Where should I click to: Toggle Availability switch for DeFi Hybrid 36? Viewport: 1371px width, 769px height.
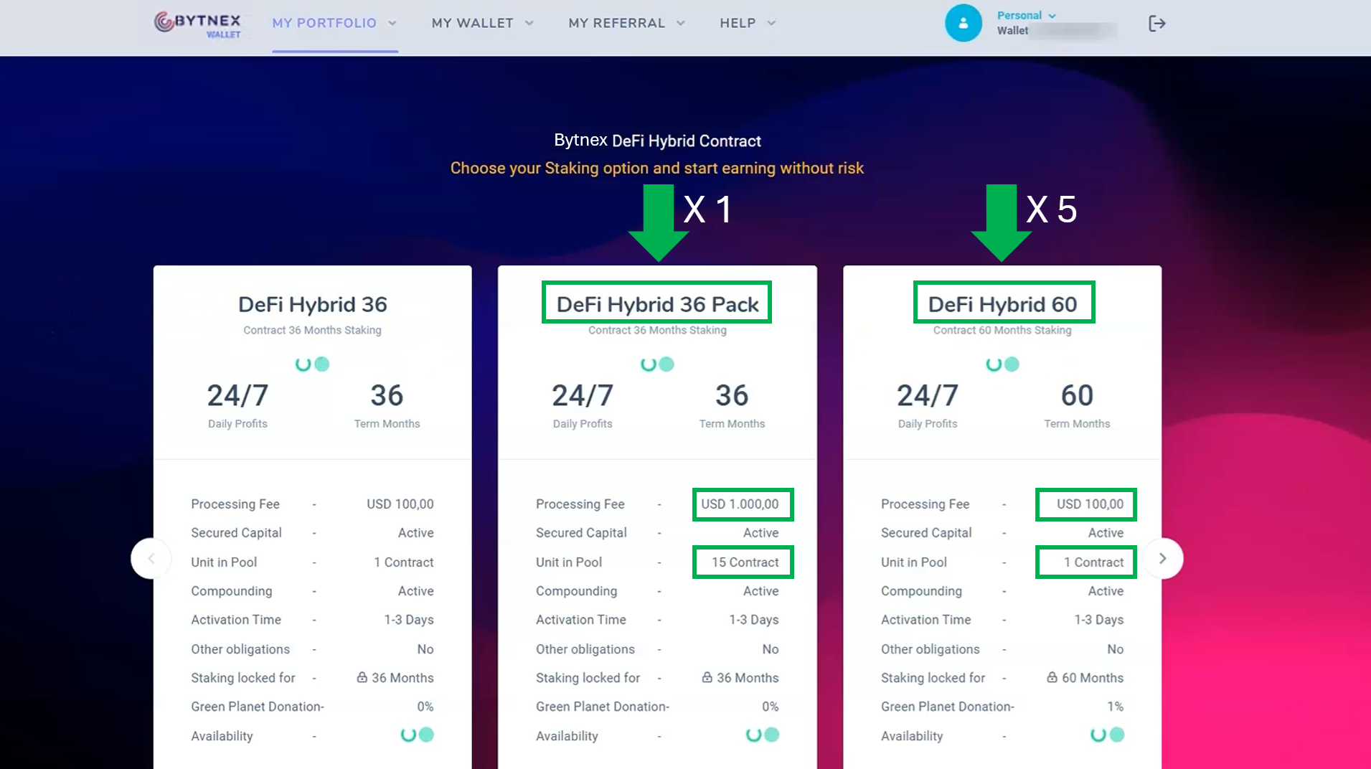pos(417,735)
